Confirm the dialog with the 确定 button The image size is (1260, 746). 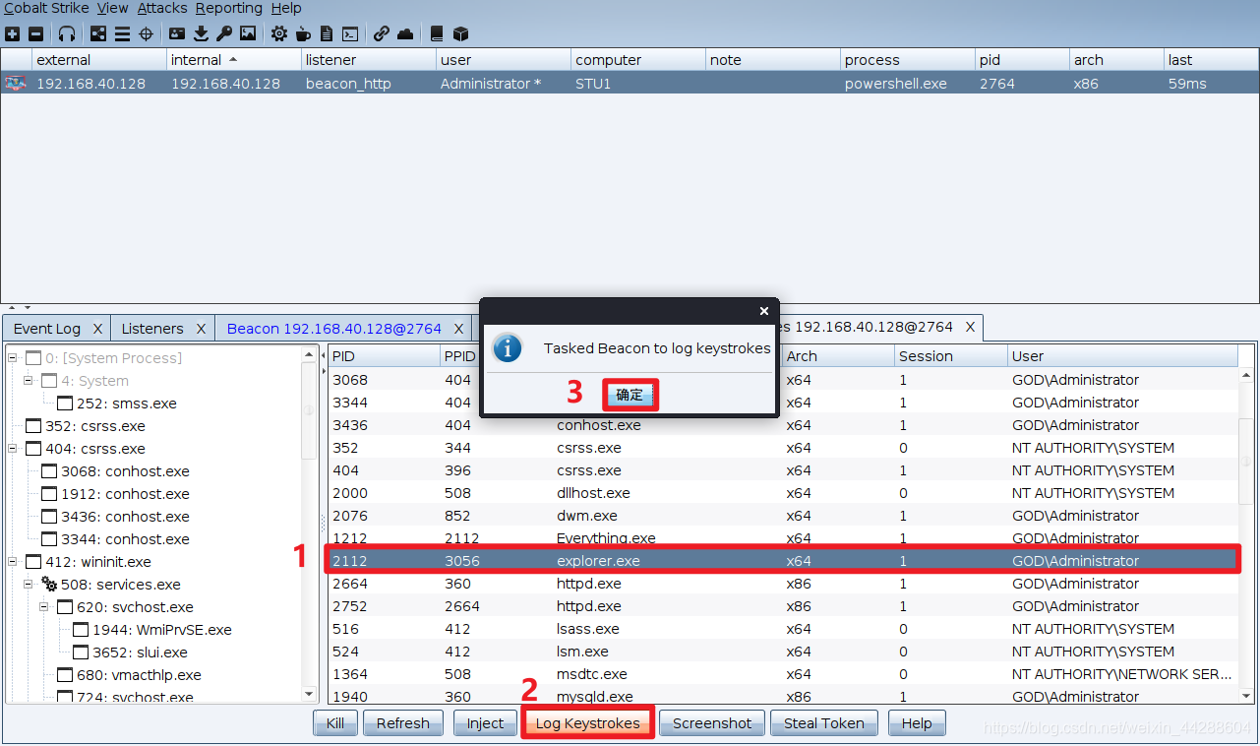(x=630, y=395)
